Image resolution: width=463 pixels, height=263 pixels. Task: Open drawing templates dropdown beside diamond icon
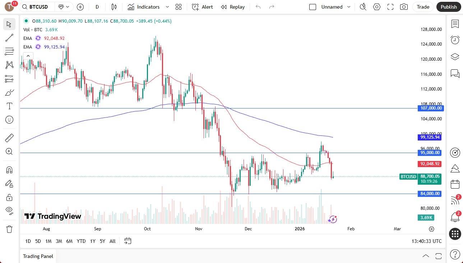pos(67,7)
